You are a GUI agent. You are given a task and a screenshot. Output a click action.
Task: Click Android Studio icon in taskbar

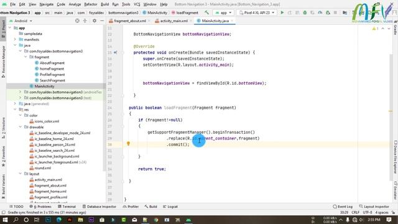tap(188, 220)
